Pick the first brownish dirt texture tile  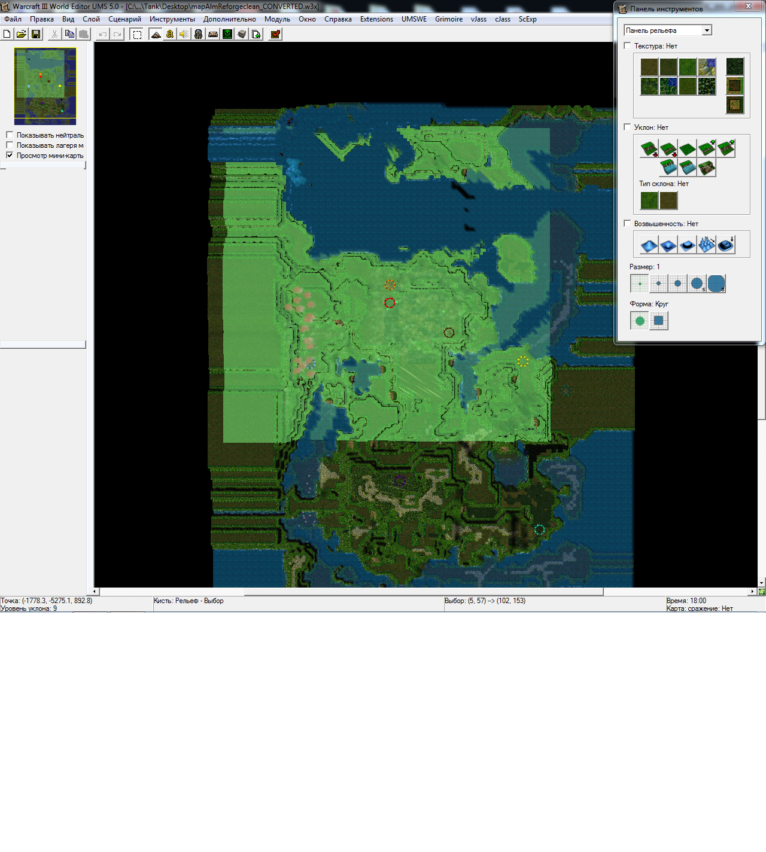649,67
